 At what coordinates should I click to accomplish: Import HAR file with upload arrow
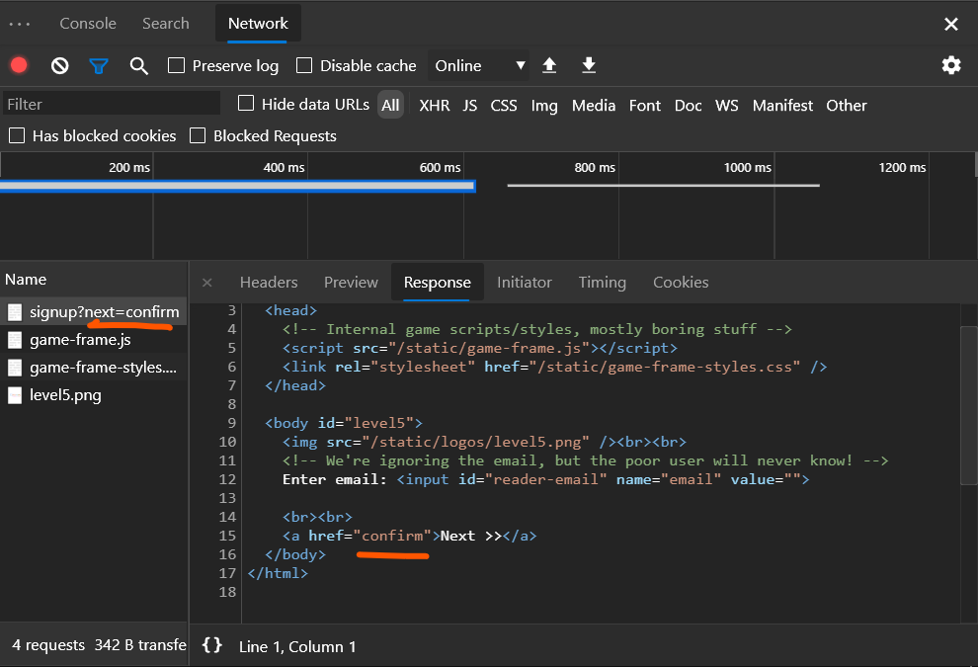549,65
